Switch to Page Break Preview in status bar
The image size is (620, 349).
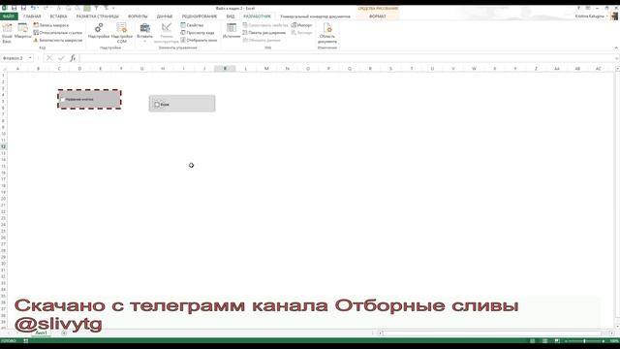(x=557, y=341)
